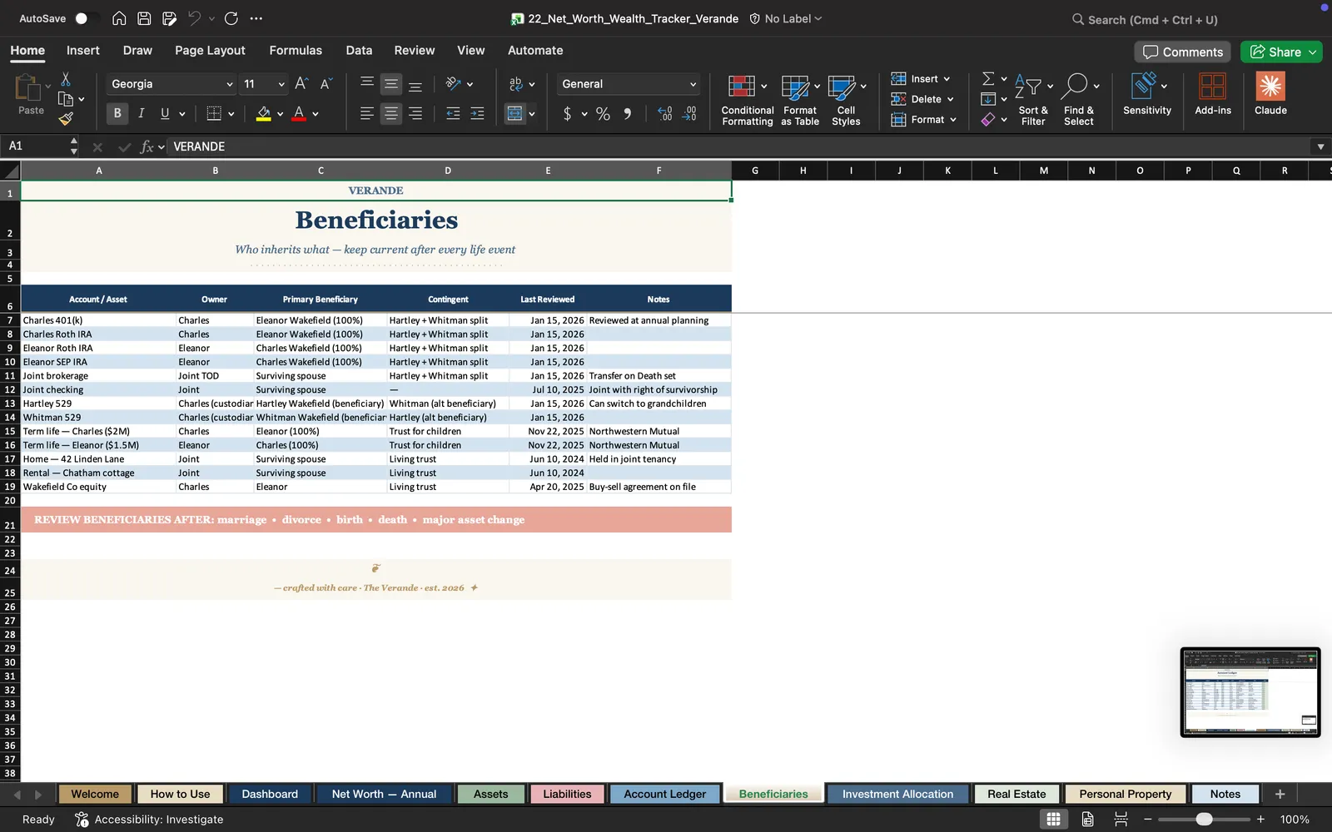Expand the Borders dropdown arrow

tap(231, 114)
